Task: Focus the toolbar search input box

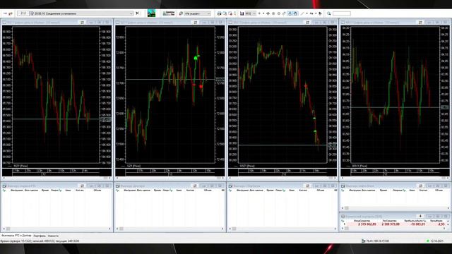Action: pos(342,13)
